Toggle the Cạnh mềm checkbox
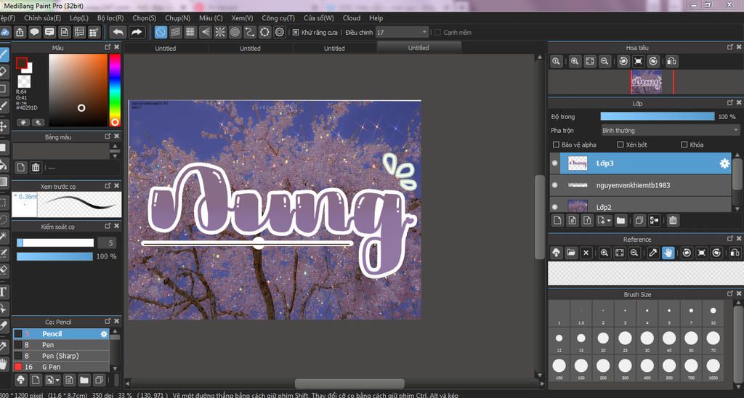Image resolution: width=744 pixels, height=398 pixels. (438, 32)
